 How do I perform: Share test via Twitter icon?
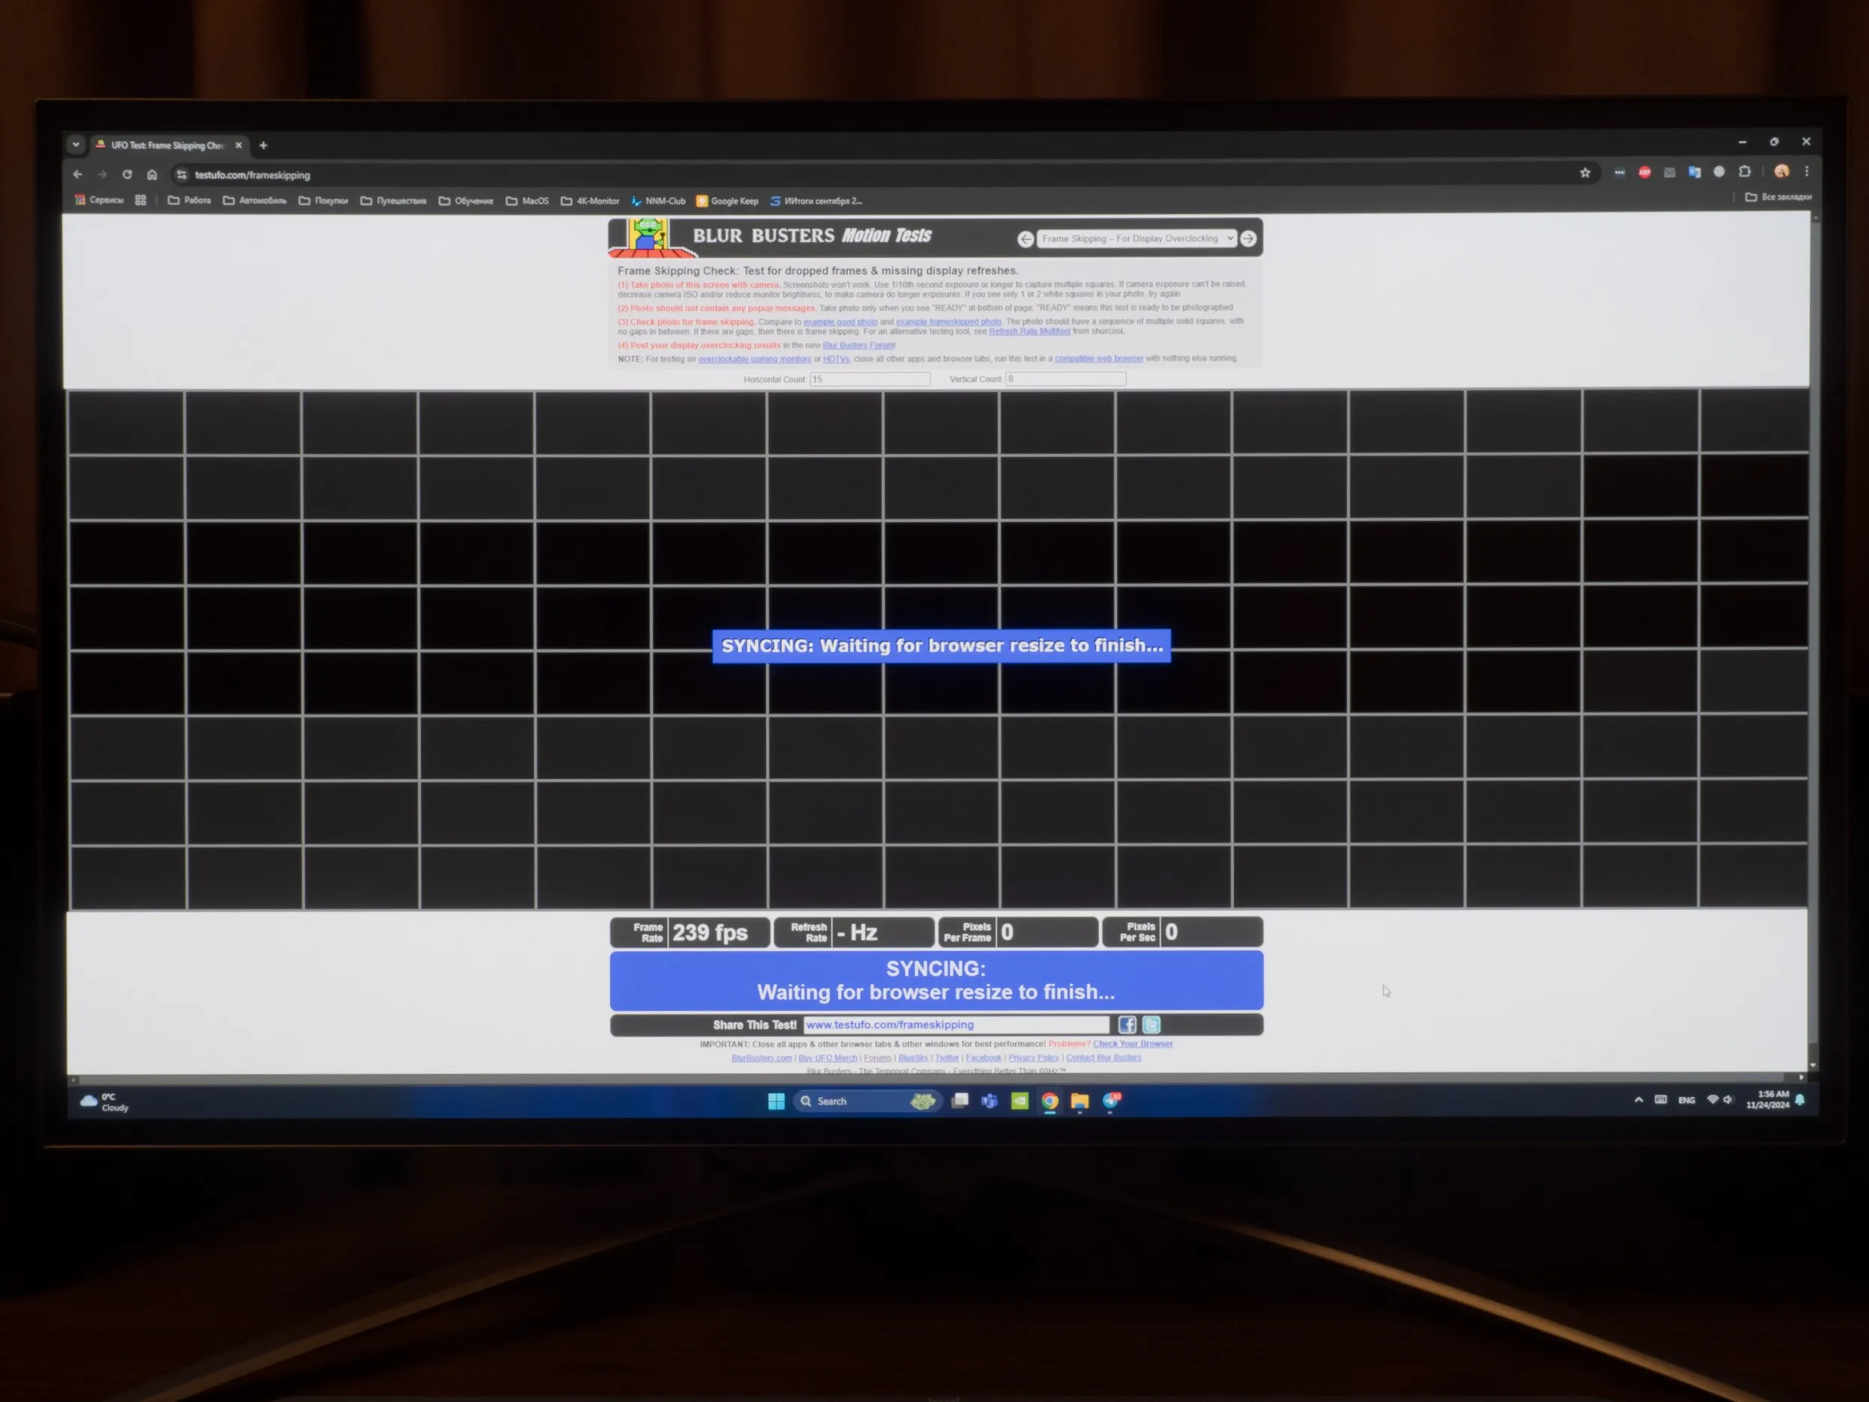tap(1151, 1025)
